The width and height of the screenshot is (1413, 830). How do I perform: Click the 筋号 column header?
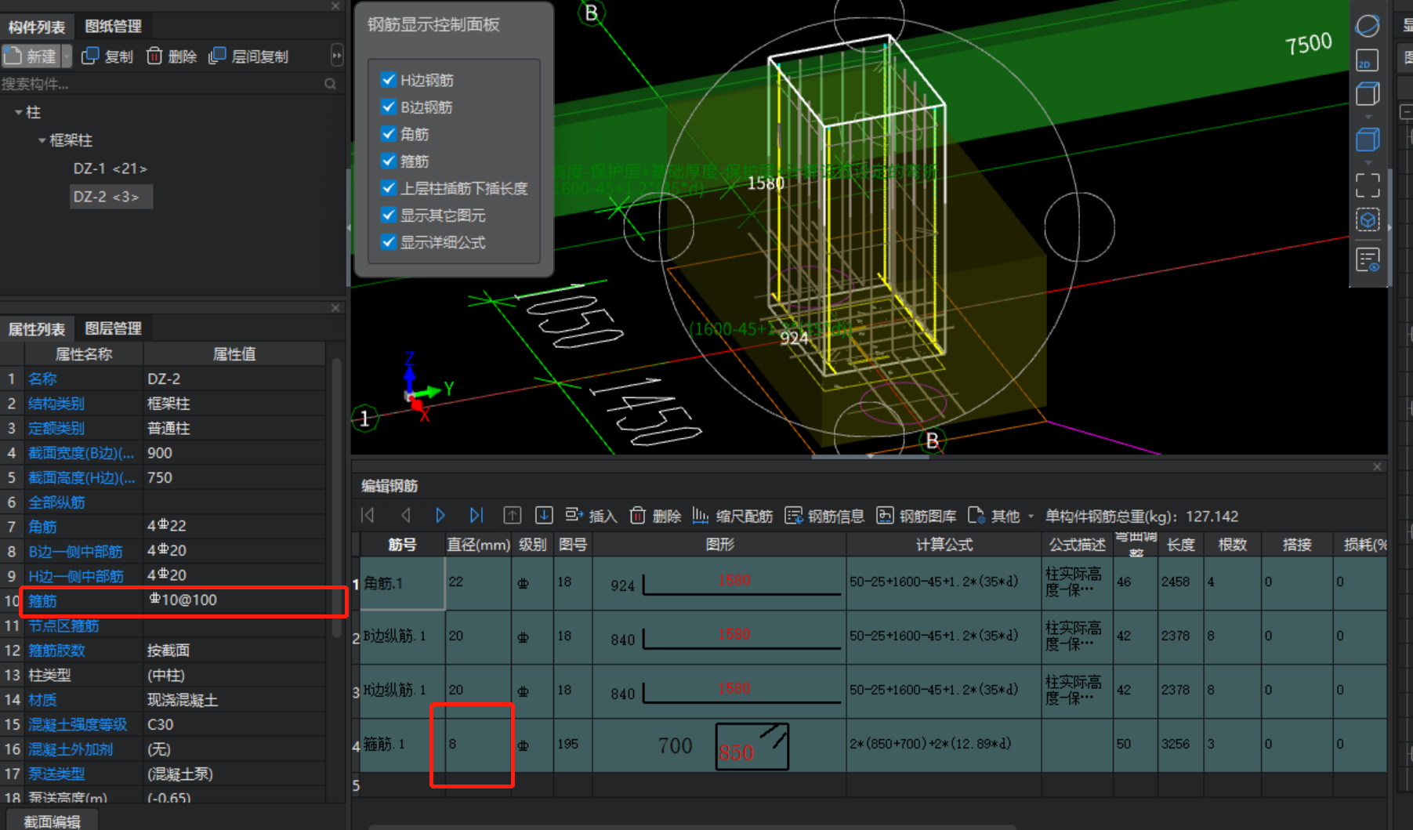[402, 544]
